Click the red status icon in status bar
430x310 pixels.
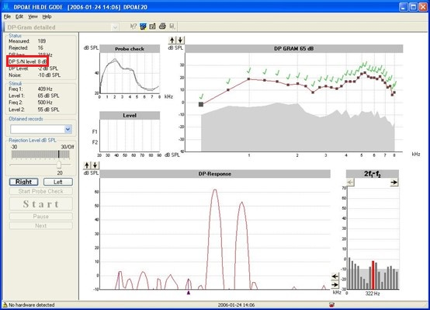coord(332,305)
